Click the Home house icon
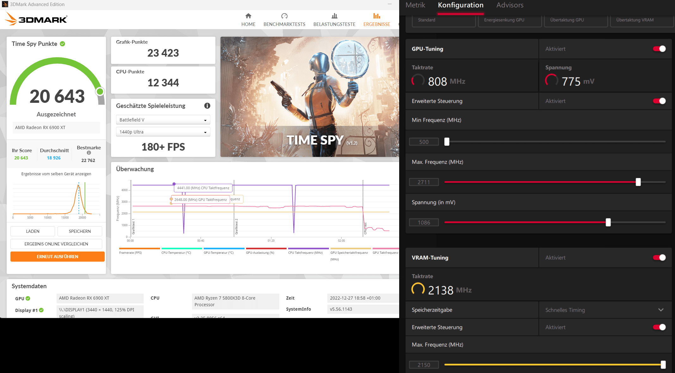This screenshot has height=373, width=675. tap(248, 16)
